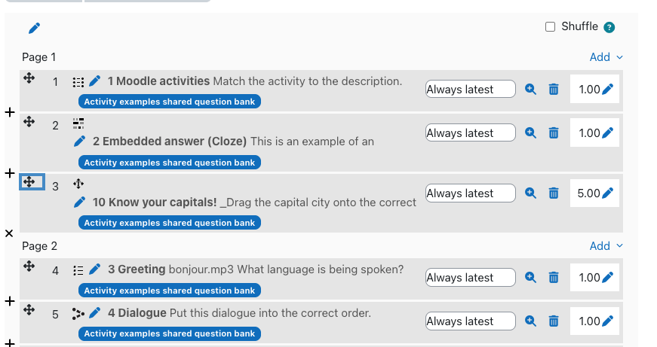Delete question 5 Dialogue using the trash icon
This screenshot has width=657, height=347.
554,321
